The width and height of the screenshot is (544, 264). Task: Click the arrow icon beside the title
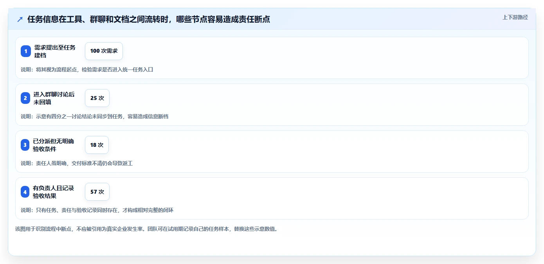[20, 19]
